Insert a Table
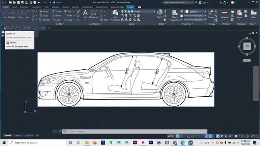260x146 pixels. 104,20
